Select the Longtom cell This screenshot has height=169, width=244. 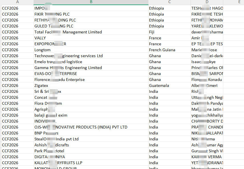click(91, 50)
